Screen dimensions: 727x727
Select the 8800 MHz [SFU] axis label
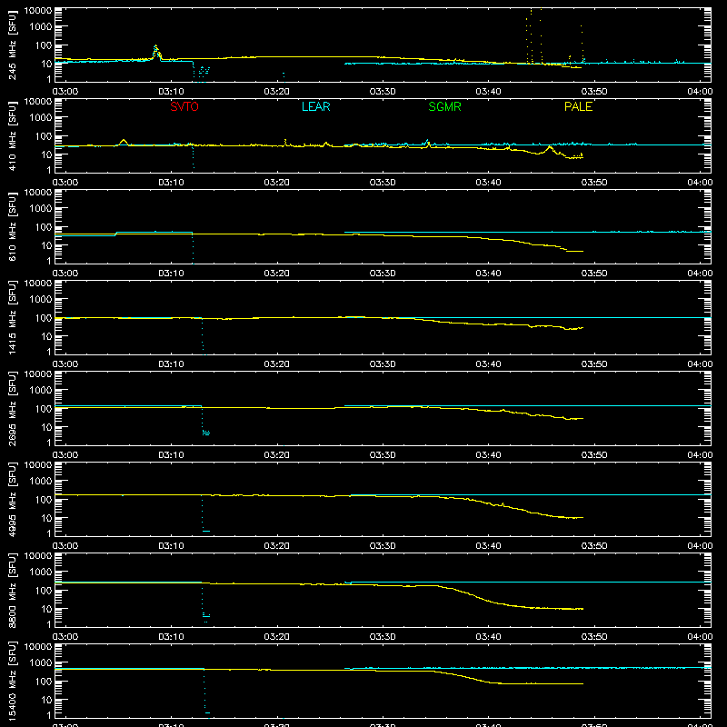click(12, 590)
